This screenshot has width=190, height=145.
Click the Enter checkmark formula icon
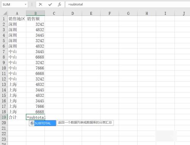click(x=50, y=5)
